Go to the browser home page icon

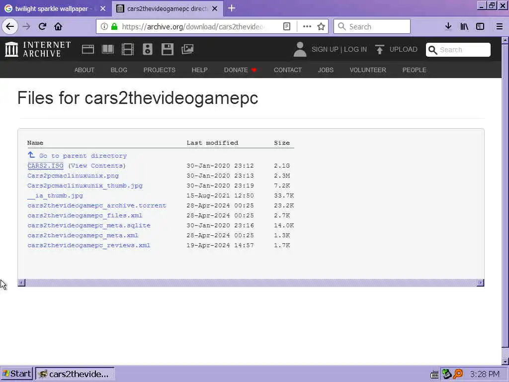58,26
